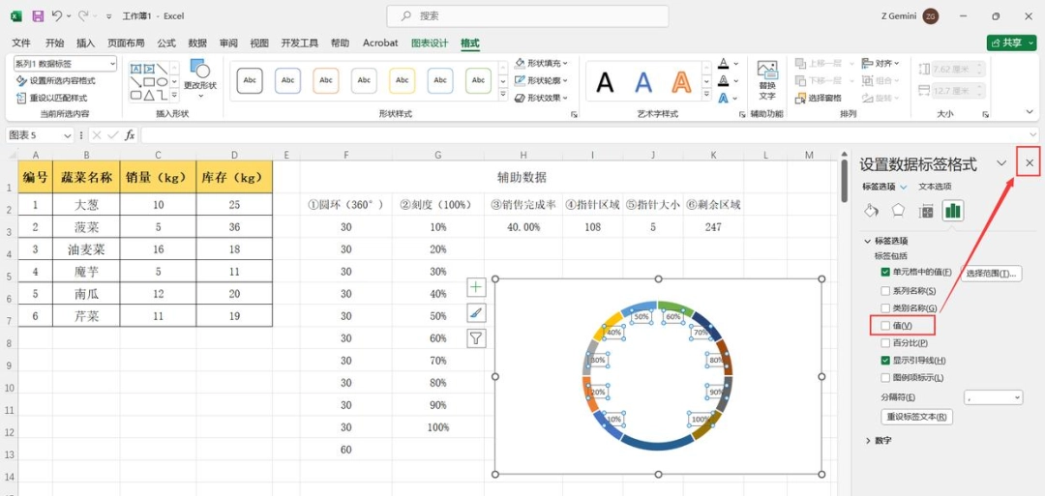Open 对齐 align menu
Image resolution: width=1045 pixels, height=496 pixels.
pos(881,63)
